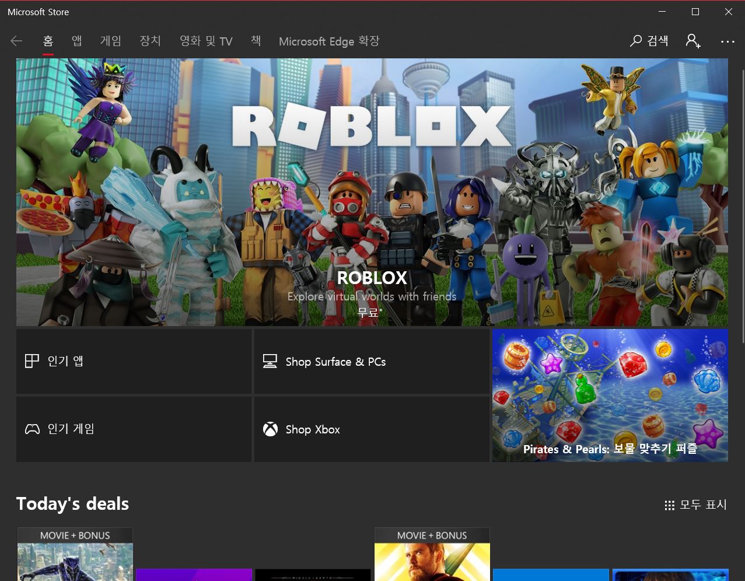The height and width of the screenshot is (581, 745).
Task: Open the 장치 tab
Action: click(x=150, y=41)
